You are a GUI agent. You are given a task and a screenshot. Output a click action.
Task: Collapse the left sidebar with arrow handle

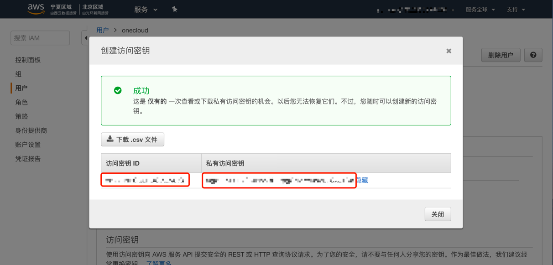pyautogui.click(x=85, y=38)
